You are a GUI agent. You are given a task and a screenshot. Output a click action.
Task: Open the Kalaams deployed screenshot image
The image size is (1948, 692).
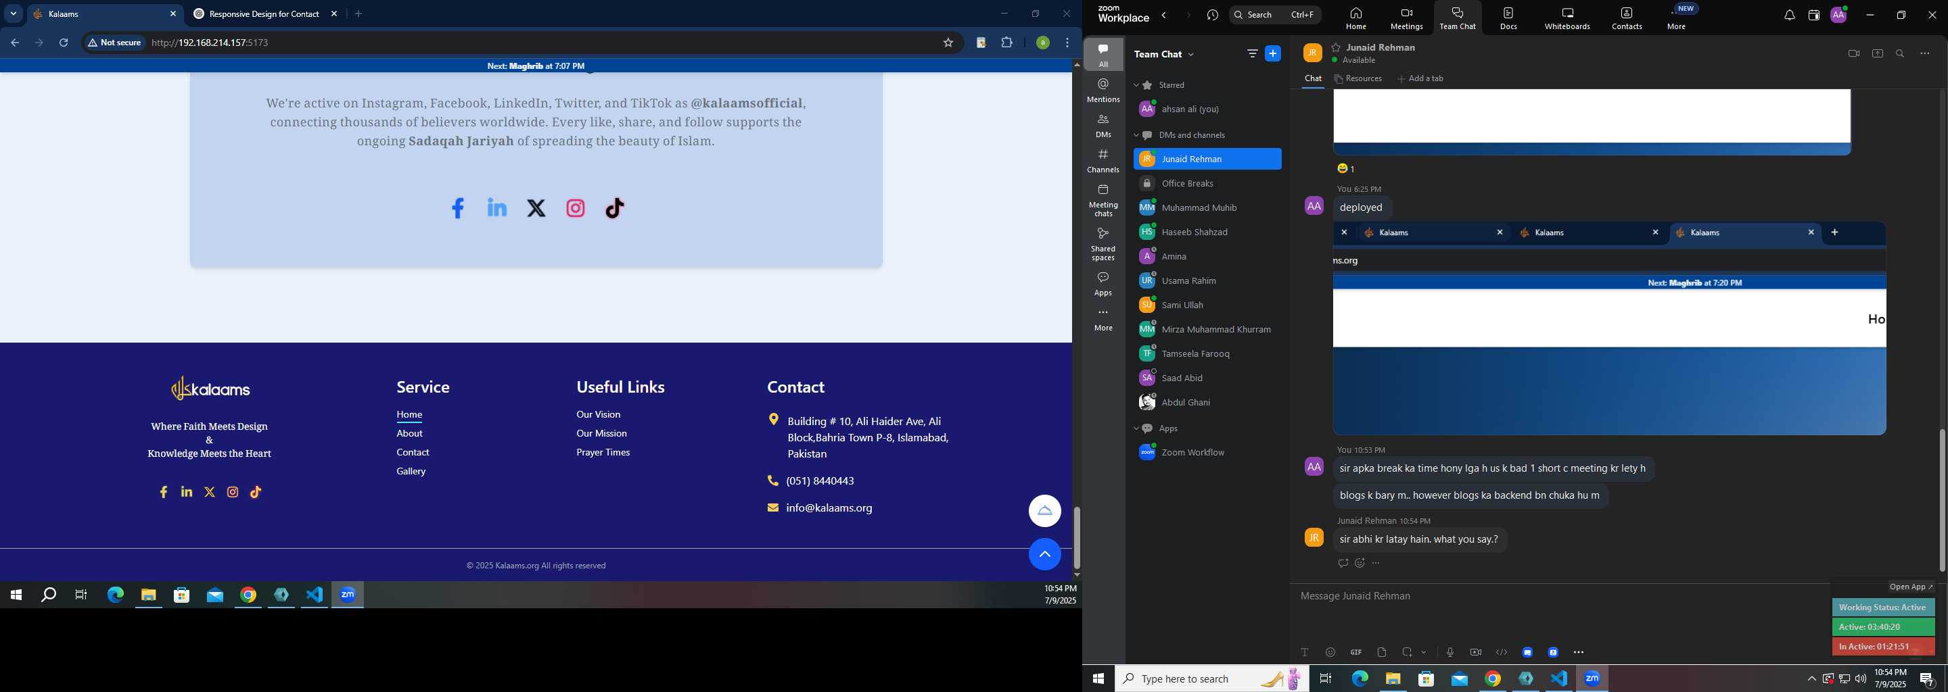[x=1609, y=328]
